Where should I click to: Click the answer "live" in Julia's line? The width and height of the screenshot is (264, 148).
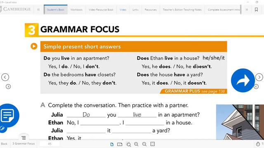(137, 115)
